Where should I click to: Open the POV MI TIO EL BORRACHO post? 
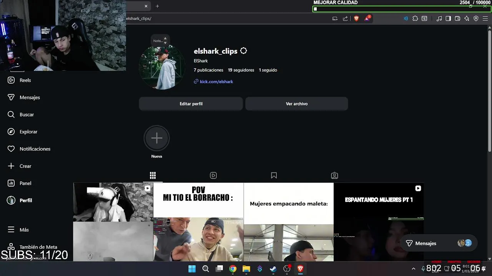pyautogui.click(x=198, y=222)
